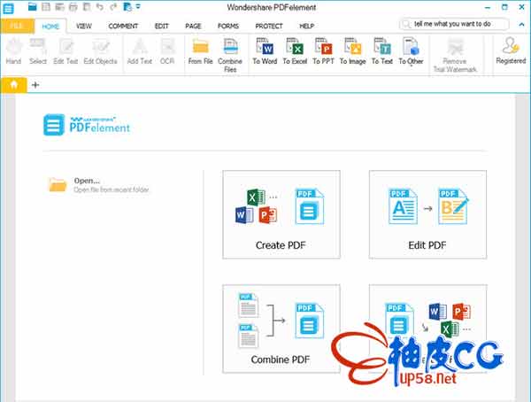Add a new tab with the plus button
Viewport: 531px width, 402px height.
(35, 85)
